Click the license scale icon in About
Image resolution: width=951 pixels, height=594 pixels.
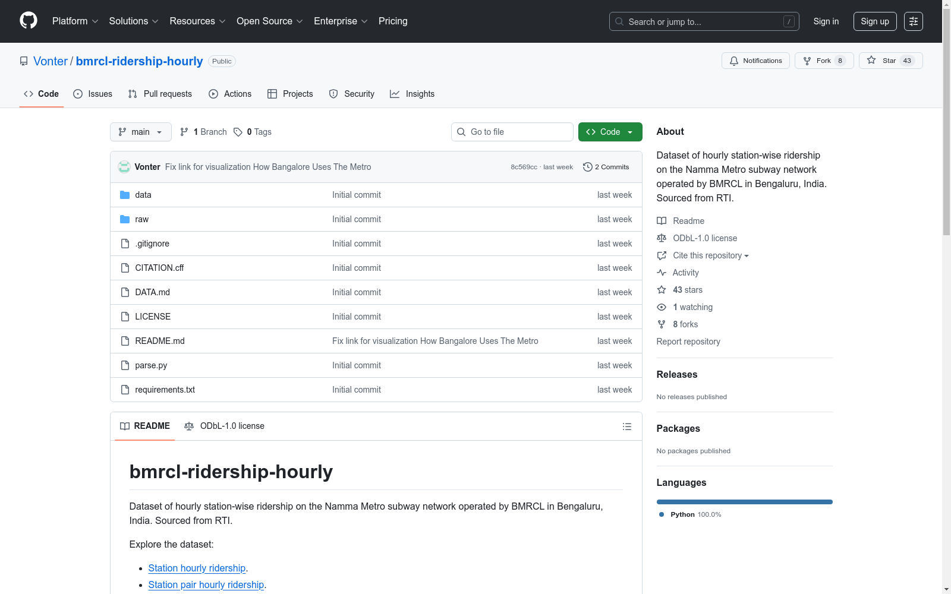click(x=662, y=238)
